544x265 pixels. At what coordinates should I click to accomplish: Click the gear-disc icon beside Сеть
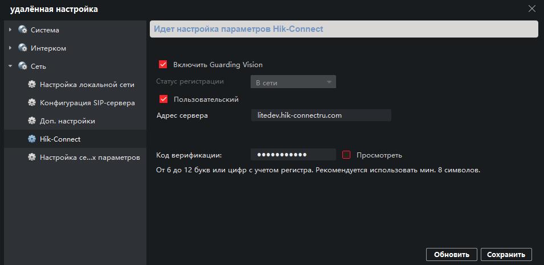(23, 66)
